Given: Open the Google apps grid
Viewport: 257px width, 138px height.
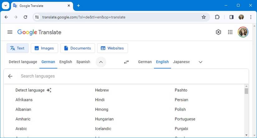Looking at the screenshot, I should point(230,32).
